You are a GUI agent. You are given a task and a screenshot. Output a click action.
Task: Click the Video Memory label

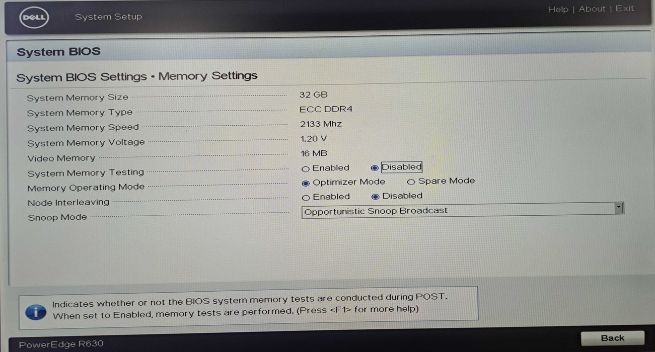pos(61,158)
